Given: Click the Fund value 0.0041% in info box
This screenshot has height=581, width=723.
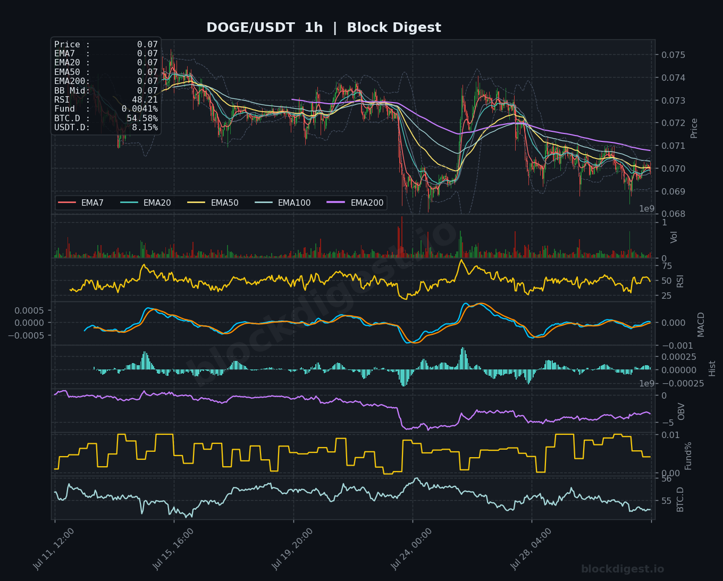Looking at the screenshot, I should pyautogui.click(x=139, y=109).
